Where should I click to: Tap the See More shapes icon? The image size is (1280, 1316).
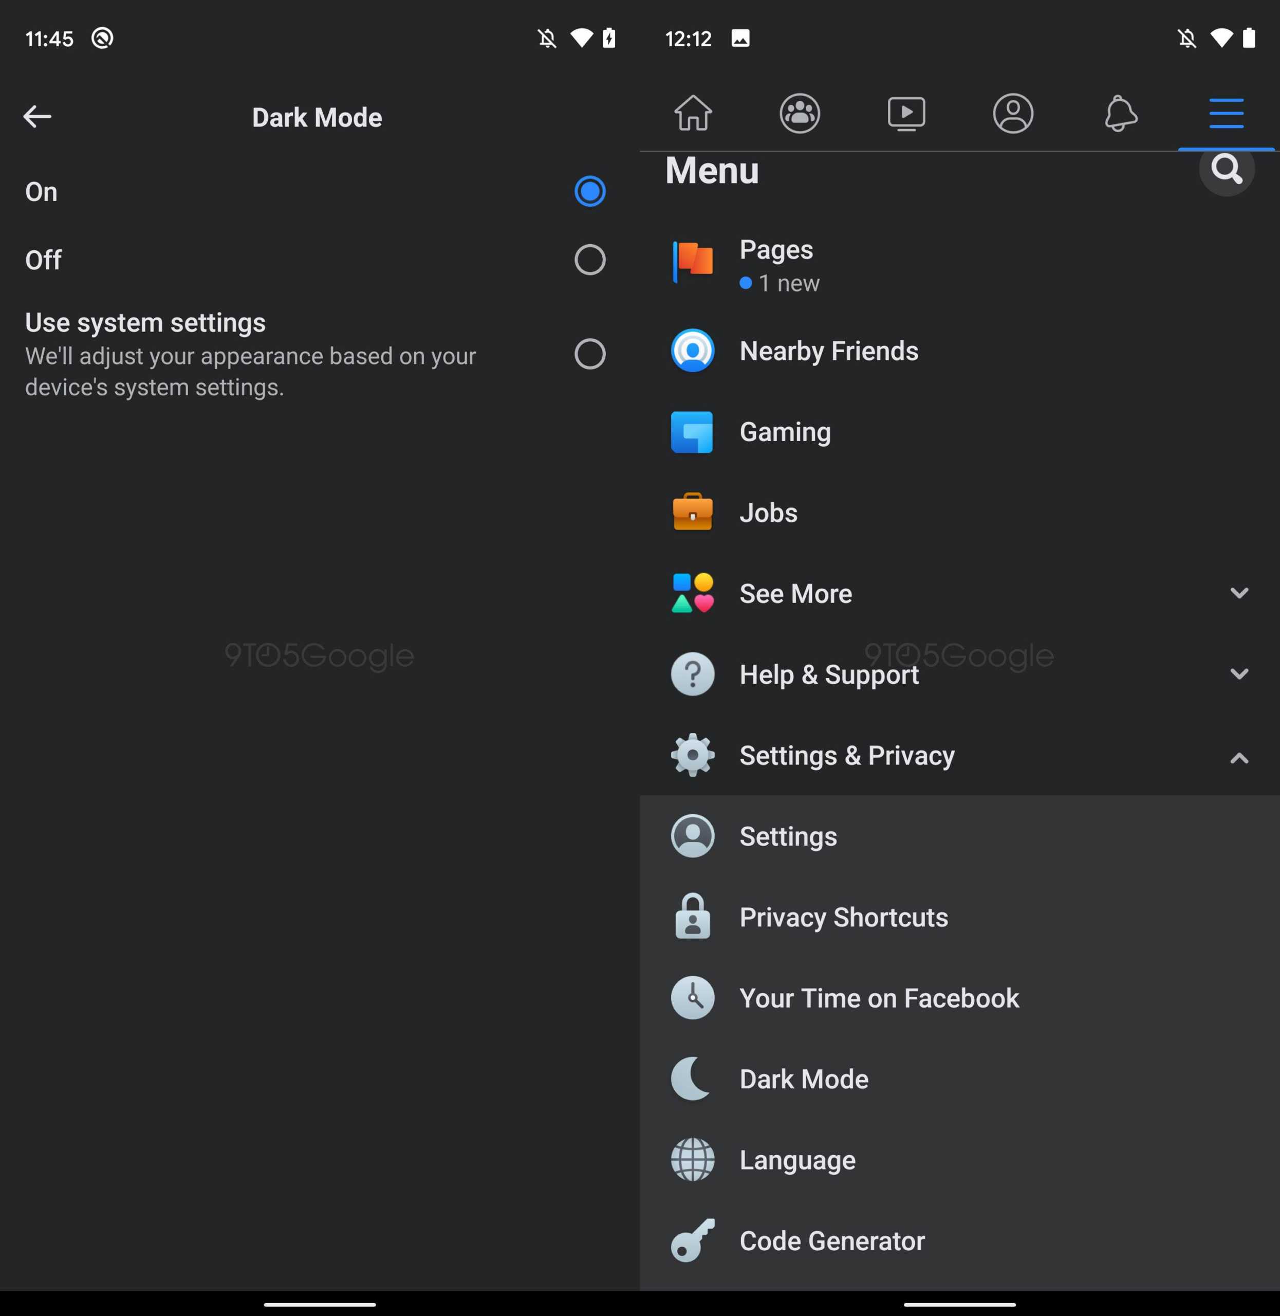(x=693, y=593)
